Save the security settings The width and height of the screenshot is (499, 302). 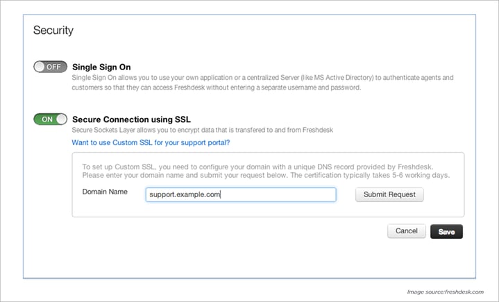pos(446,231)
